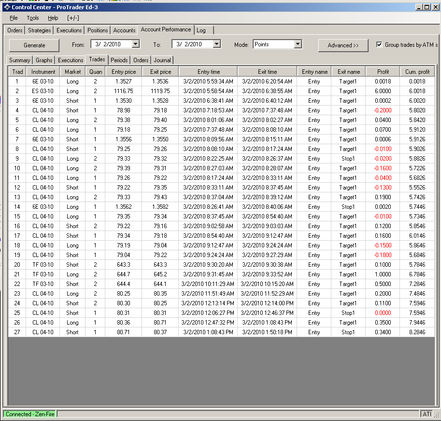Click exit time 3/2/2010 1:50:18 PM

(x=267, y=332)
